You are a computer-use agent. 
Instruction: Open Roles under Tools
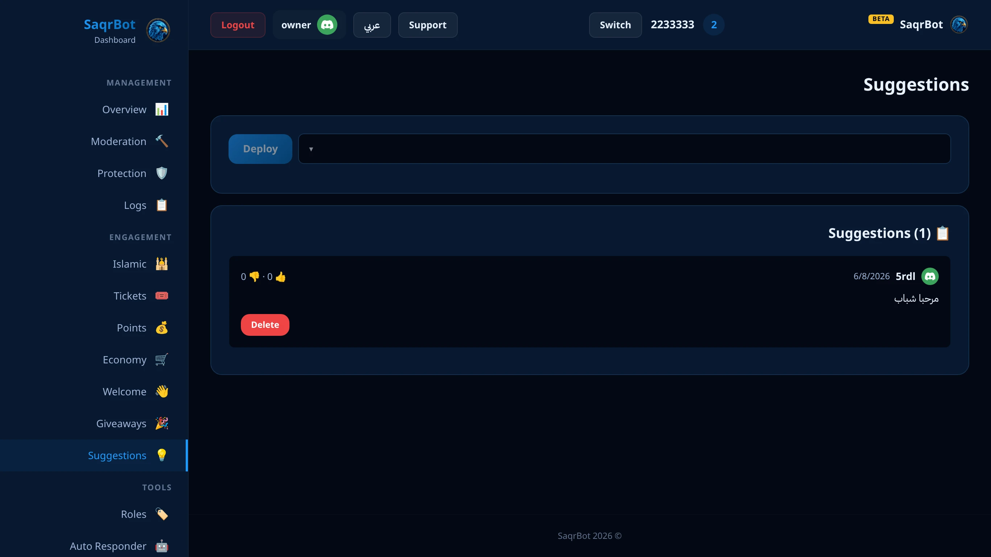[94, 514]
